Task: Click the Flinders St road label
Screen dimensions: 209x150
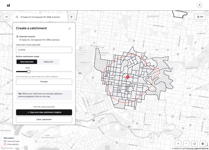Action: coord(102,112)
